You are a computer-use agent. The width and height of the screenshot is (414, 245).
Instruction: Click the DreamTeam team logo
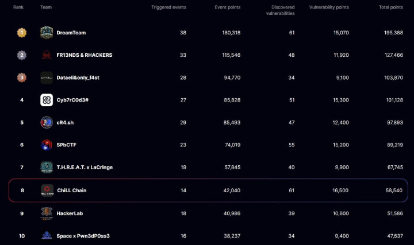click(47, 33)
